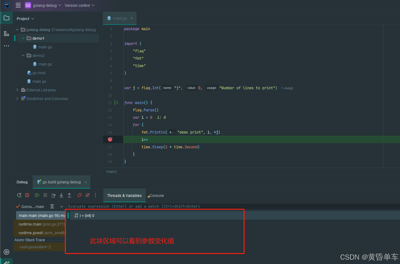The width and height of the screenshot is (400, 264).
Task: Click the Debug panel title
Action: (x=22, y=182)
